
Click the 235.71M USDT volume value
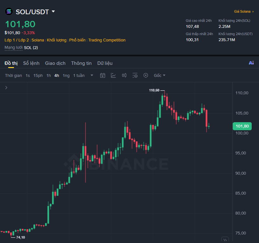(227, 40)
